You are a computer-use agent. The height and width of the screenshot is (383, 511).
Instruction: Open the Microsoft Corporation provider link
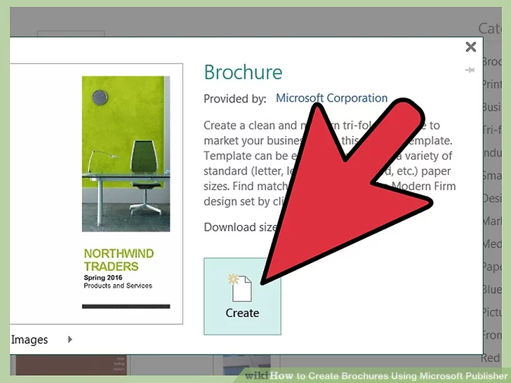(x=331, y=98)
